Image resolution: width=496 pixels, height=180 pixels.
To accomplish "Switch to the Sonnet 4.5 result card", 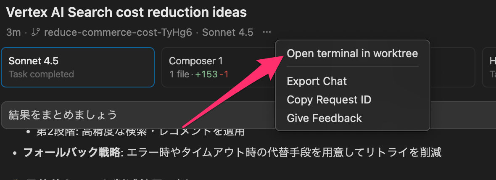I will pyautogui.click(x=78, y=67).
